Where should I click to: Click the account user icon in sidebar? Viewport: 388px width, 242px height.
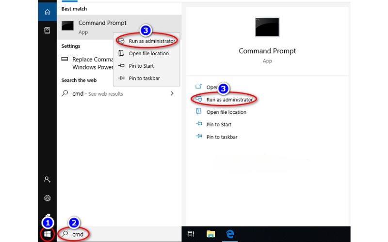click(x=47, y=179)
